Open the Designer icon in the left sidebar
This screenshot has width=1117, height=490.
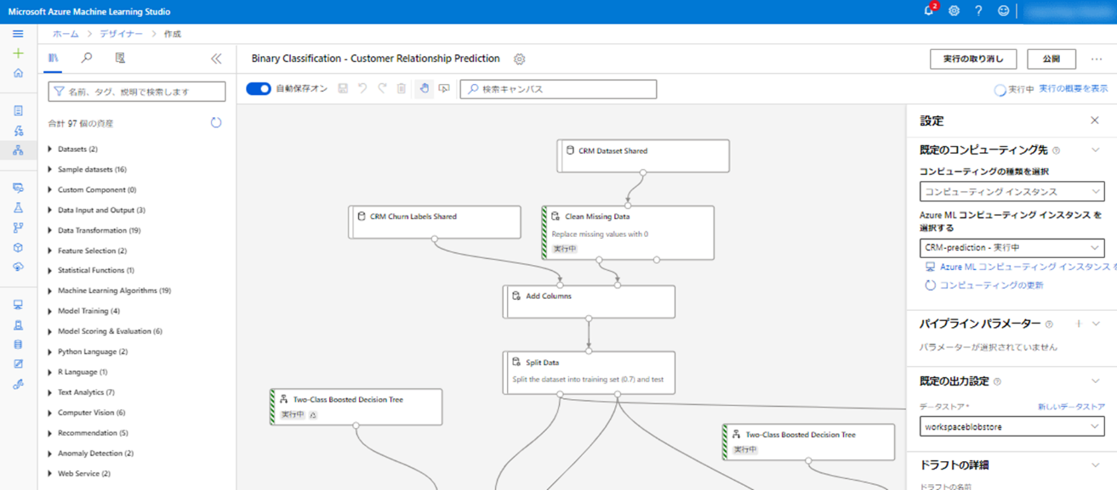[x=18, y=150]
